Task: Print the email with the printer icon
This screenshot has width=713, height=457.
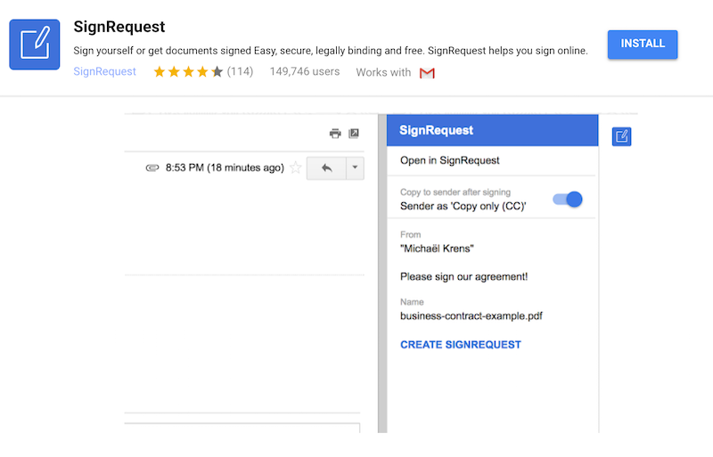Action: pyautogui.click(x=335, y=134)
